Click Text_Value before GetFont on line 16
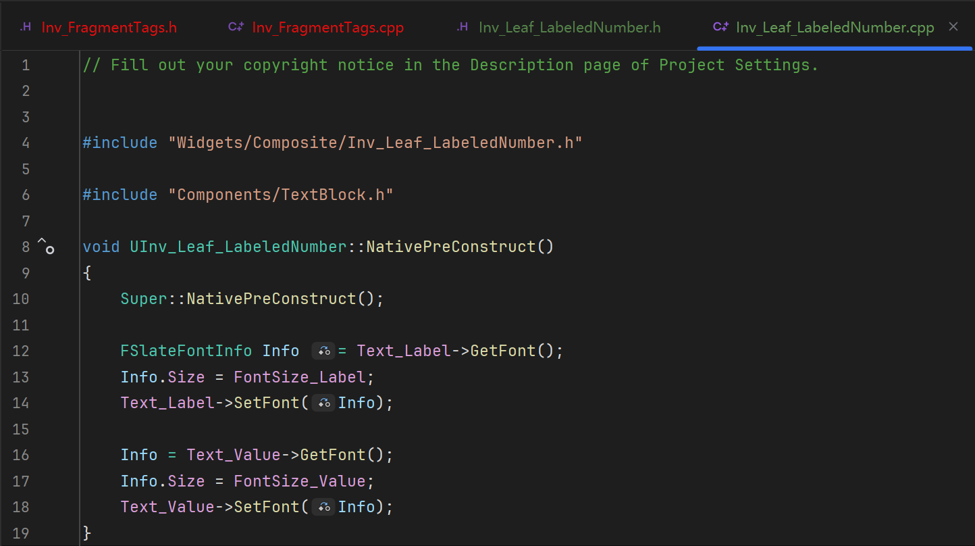Image resolution: width=975 pixels, height=546 pixels. tap(234, 455)
